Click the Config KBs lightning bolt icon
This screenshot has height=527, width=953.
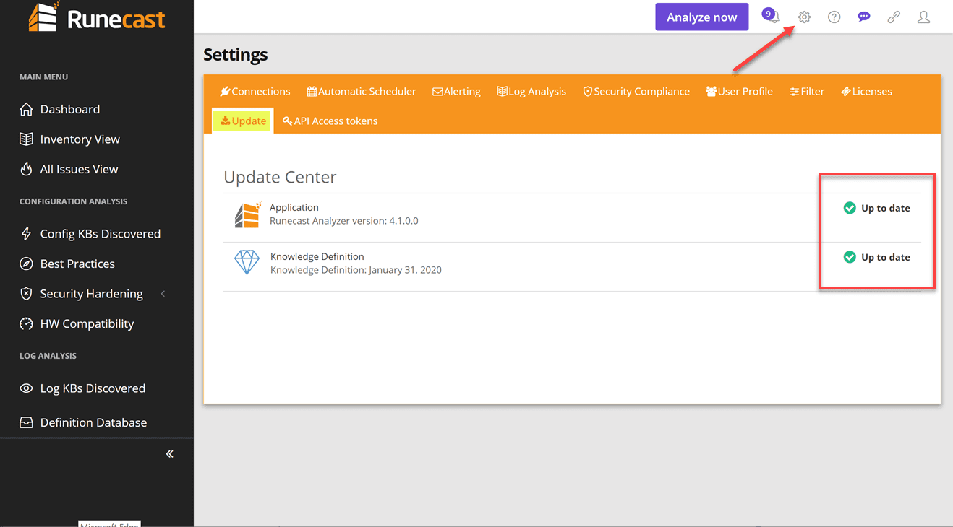[26, 234]
